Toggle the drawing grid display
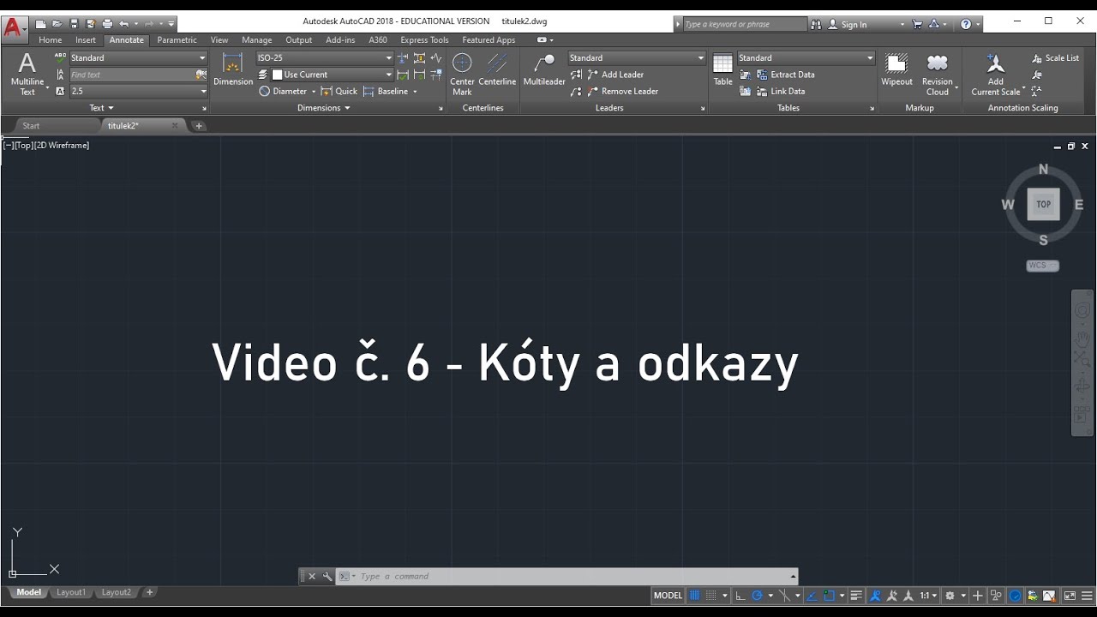The image size is (1097, 617). (x=694, y=596)
